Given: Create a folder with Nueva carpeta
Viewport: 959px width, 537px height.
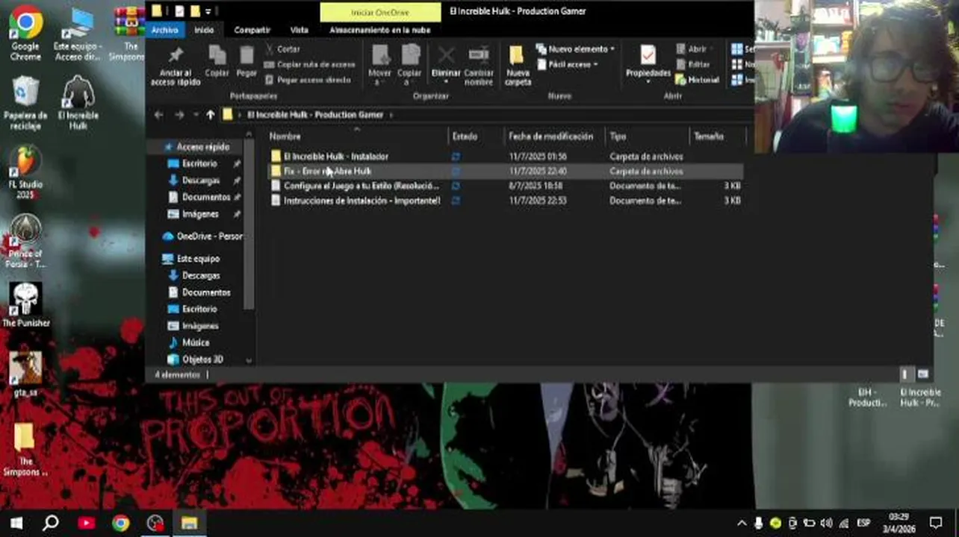Looking at the screenshot, I should [x=518, y=66].
